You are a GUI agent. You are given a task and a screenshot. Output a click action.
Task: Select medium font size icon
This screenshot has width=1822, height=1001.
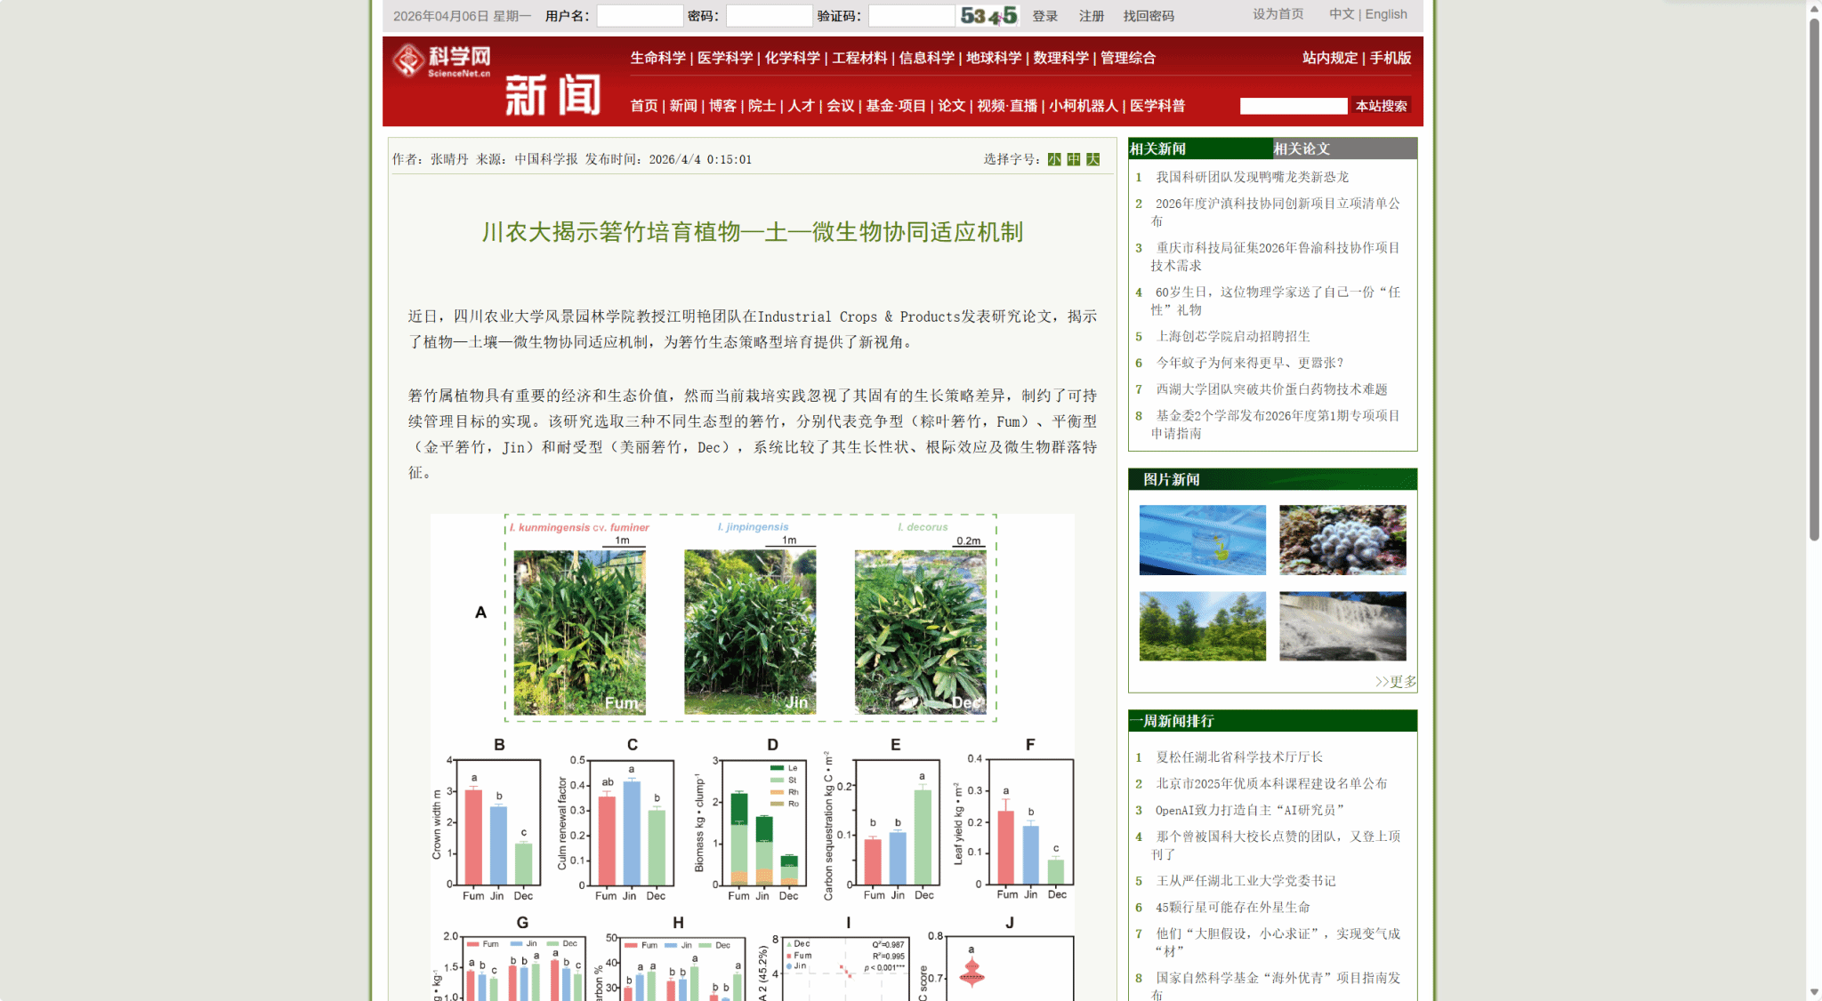tap(1074, 159)
